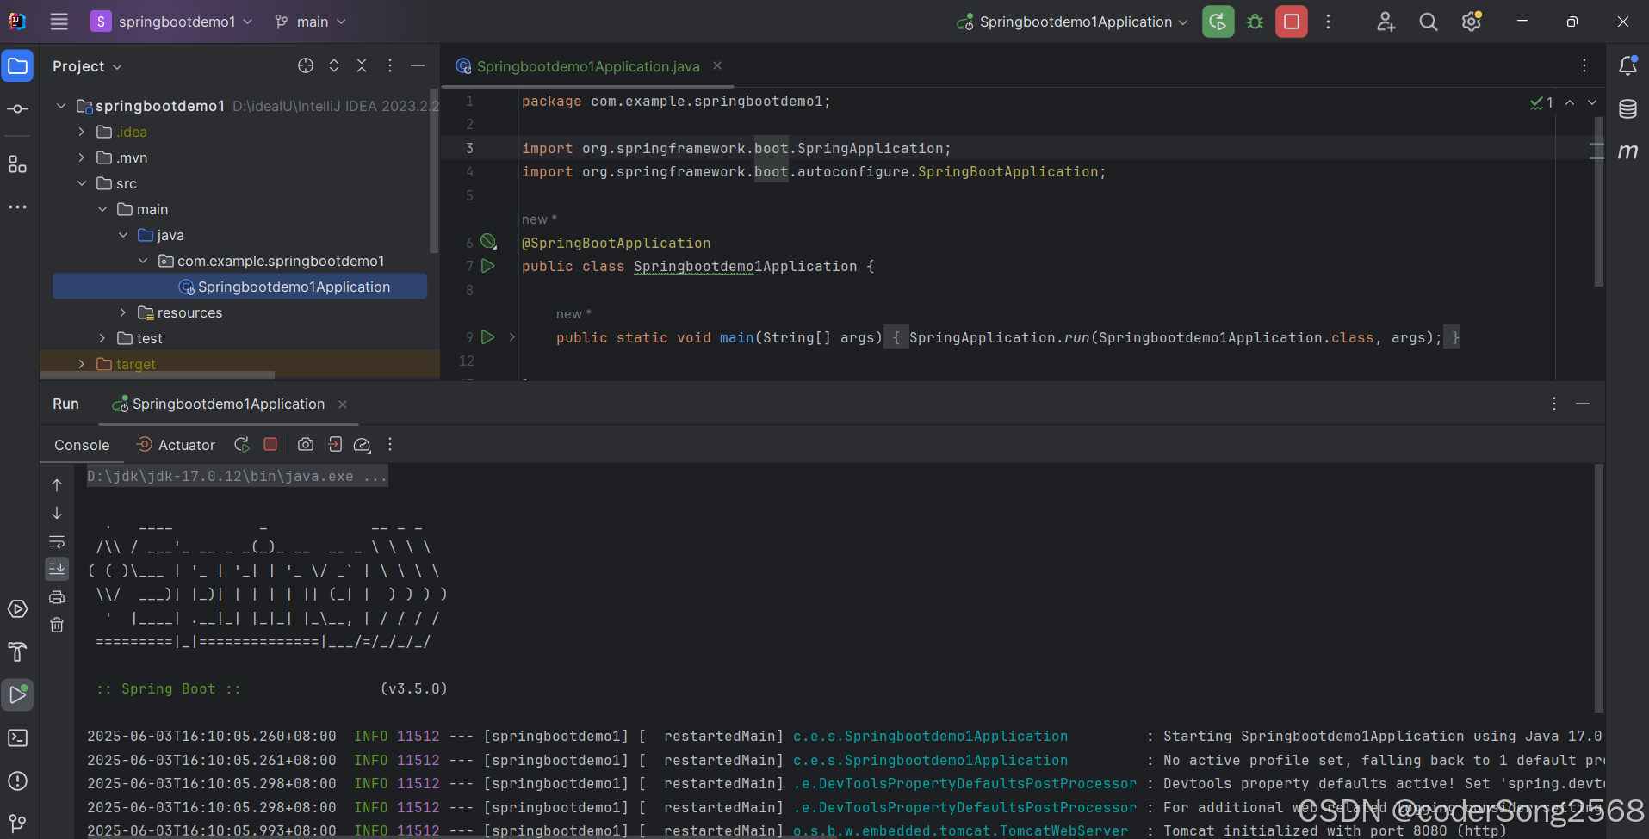Open the main hamburger menu
This screenshot has width=1649, height=839.
[x=59, y=22]
